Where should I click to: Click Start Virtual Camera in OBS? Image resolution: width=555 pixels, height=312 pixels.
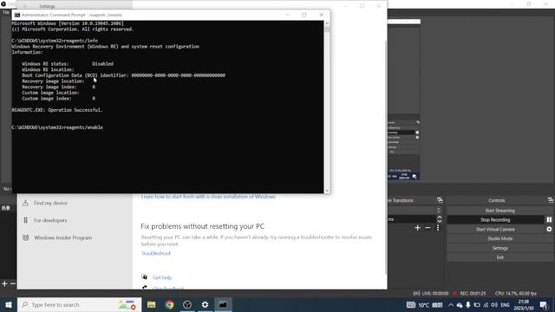[495, 229]
